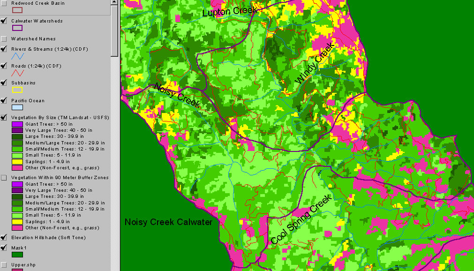Click the 'Lupton Creek' map label
This screenshot has height=271, width=474.
(x=230, y=12)
